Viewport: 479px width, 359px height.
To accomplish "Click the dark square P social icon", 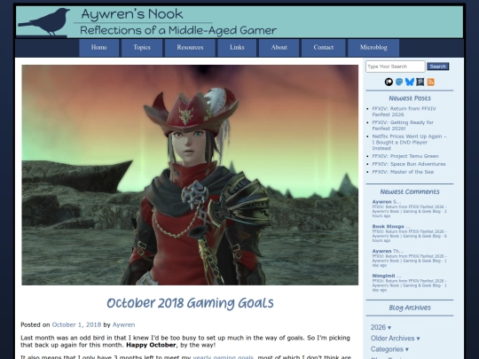I will click(420, 82).
